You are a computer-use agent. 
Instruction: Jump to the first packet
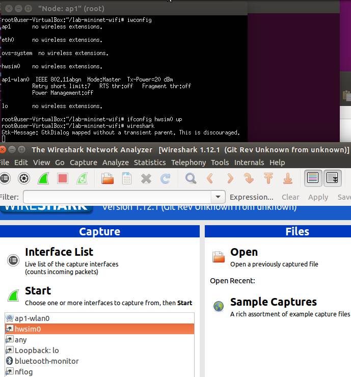(x=268, y=178)
